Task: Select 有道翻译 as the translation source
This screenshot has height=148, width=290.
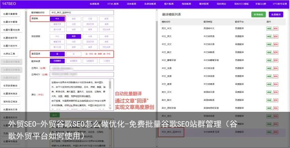Action: (74, 61)
